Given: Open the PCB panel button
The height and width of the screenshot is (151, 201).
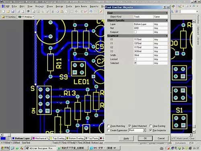Looking at the screenshot, I should tap(191, 143).
